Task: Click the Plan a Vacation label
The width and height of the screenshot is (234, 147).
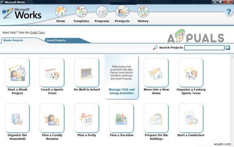Action: point(121,135)
